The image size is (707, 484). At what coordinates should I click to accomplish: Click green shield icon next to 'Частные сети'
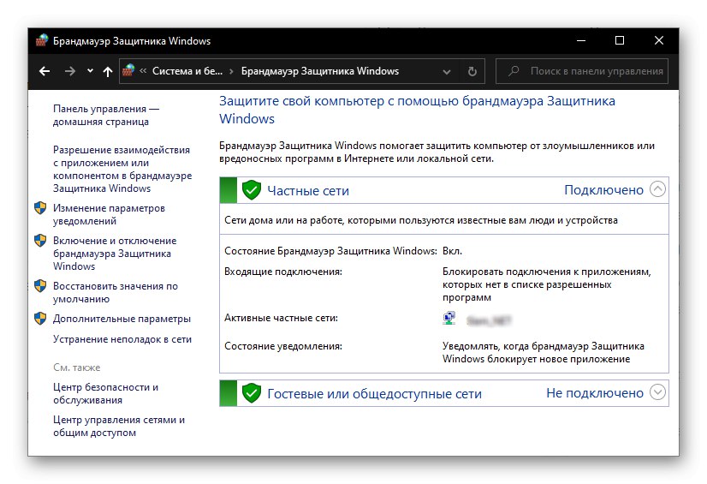click(x=251, y=190)
